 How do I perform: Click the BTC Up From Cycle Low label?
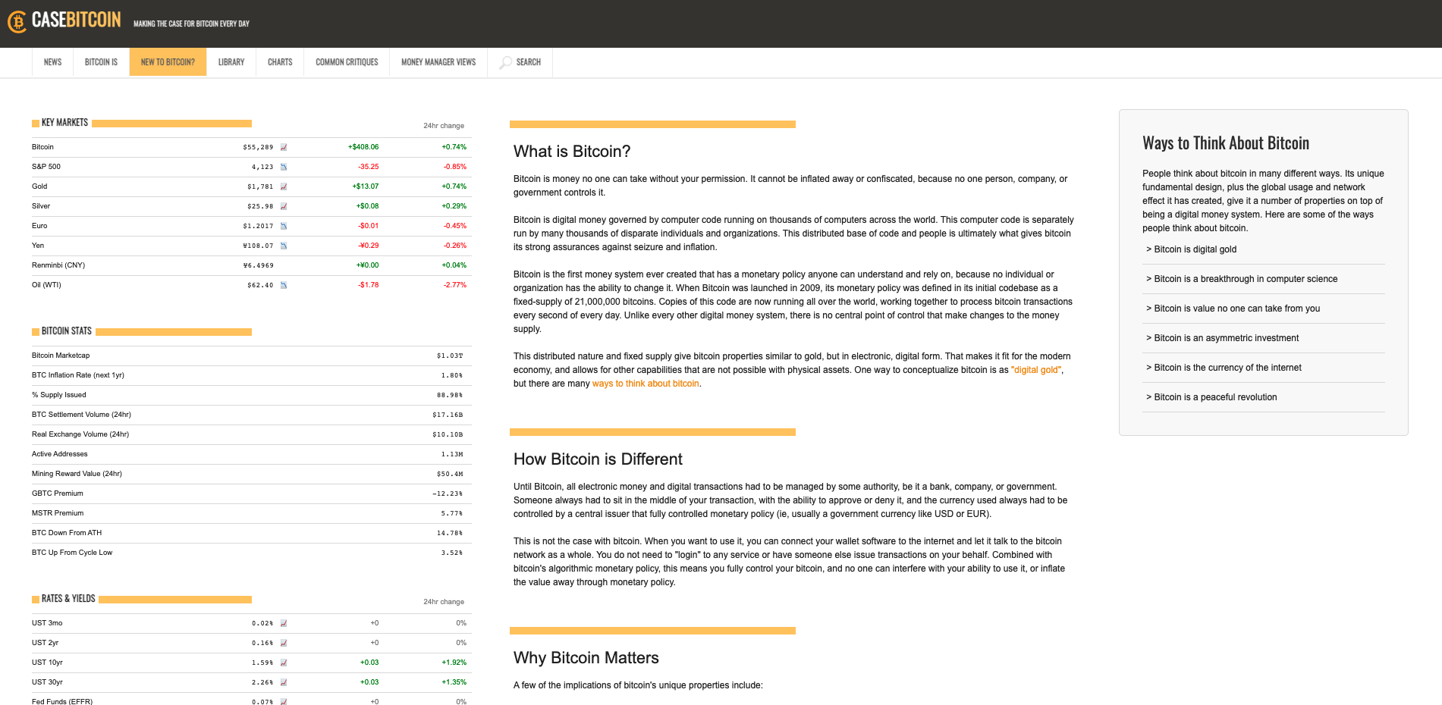tap(72, 553)
